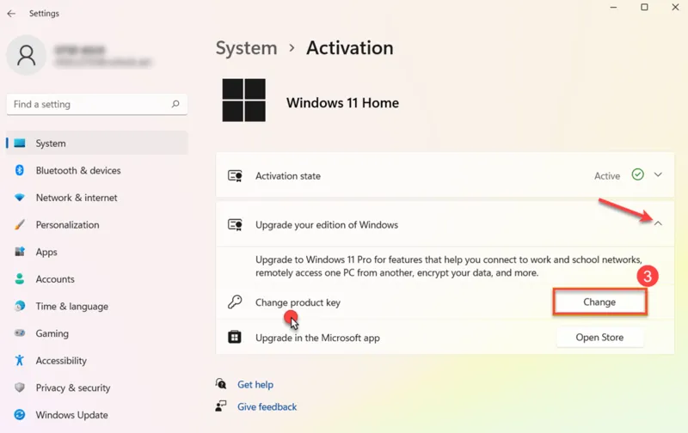The width and height of the screenshot is (688, 433).
Task: Expand the Activation state chevron
Action: (658, 175)
